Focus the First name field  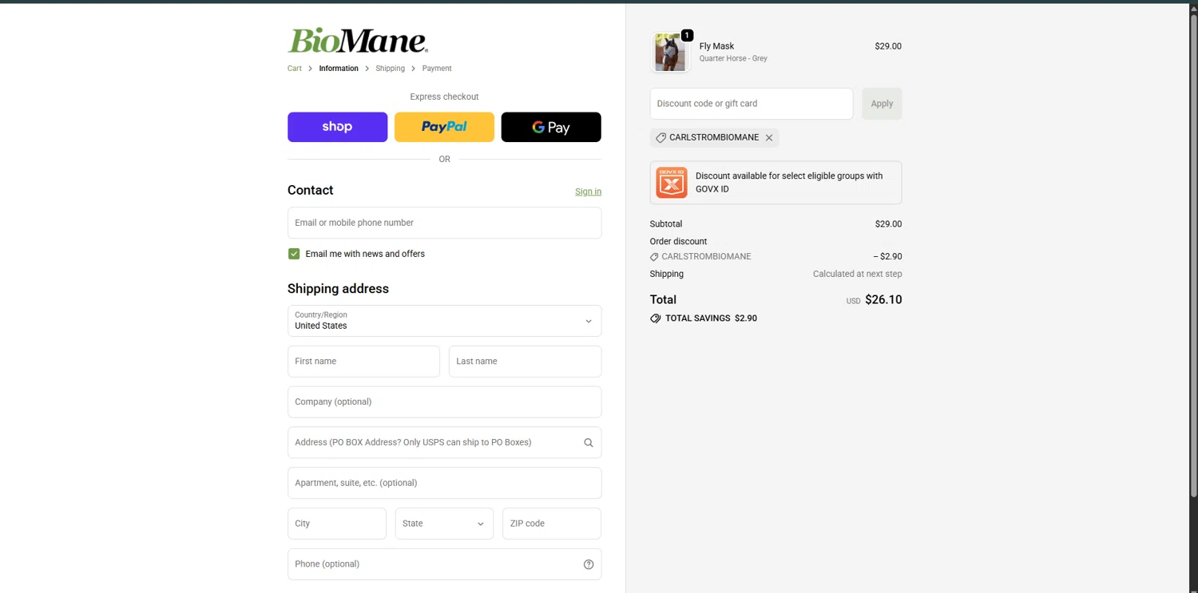click(363, 362)
